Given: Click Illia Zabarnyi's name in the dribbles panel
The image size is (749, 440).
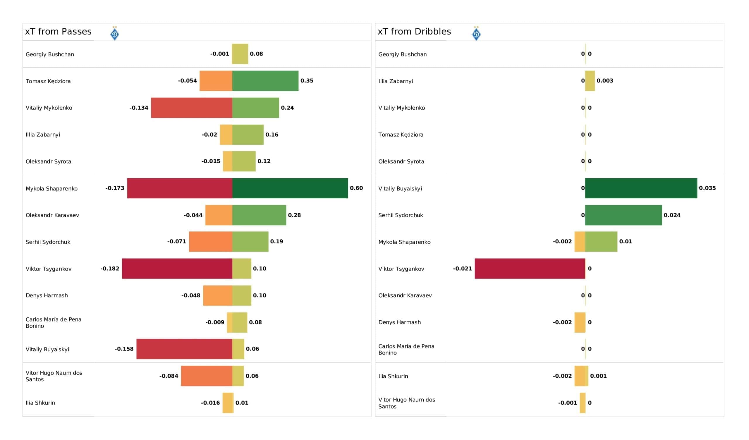Looking at the screenshot, I should [x=395, y=81].
